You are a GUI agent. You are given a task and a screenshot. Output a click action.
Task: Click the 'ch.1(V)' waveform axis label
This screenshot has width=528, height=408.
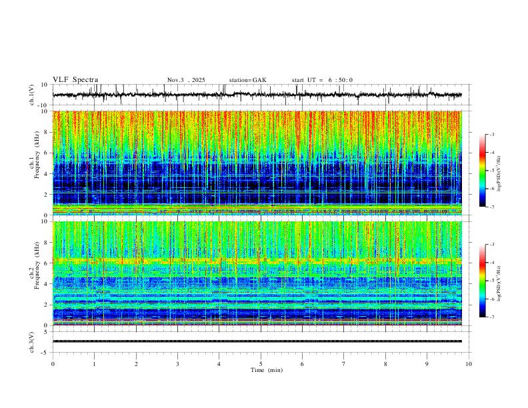(32, 95)
